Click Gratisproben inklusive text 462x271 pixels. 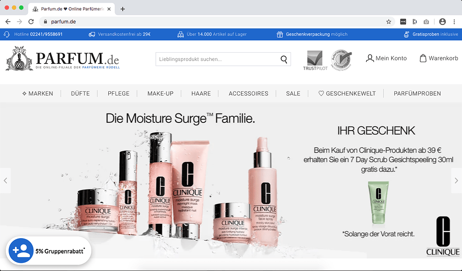[435, 34]
